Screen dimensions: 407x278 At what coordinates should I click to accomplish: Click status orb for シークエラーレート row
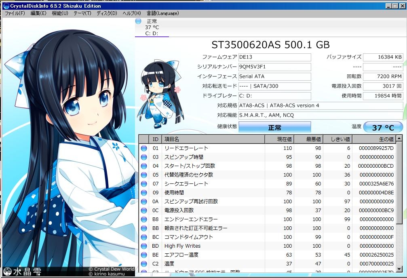144,184
